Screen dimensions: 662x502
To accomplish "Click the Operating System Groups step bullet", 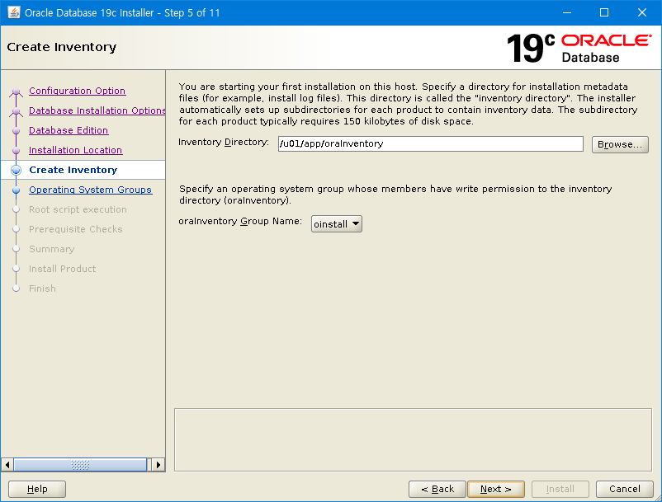I will [x=16, y=190].
